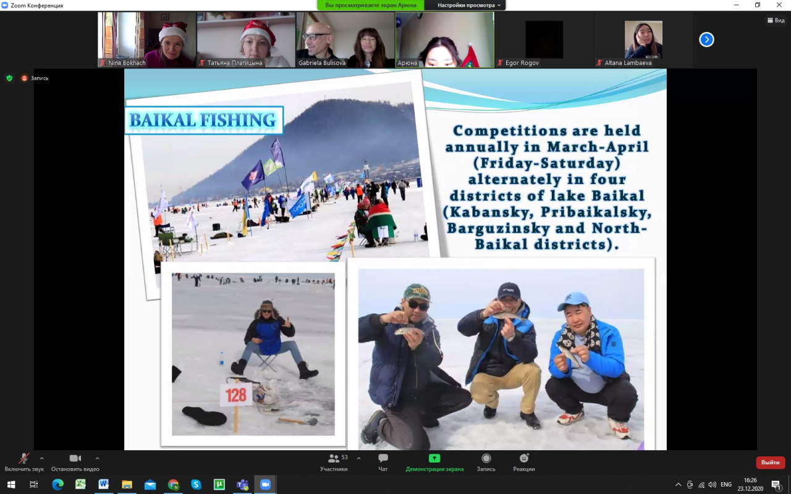Expand audio options arrow next to microphone
Viewport: 791px width, 494px height.
[41, 458]
